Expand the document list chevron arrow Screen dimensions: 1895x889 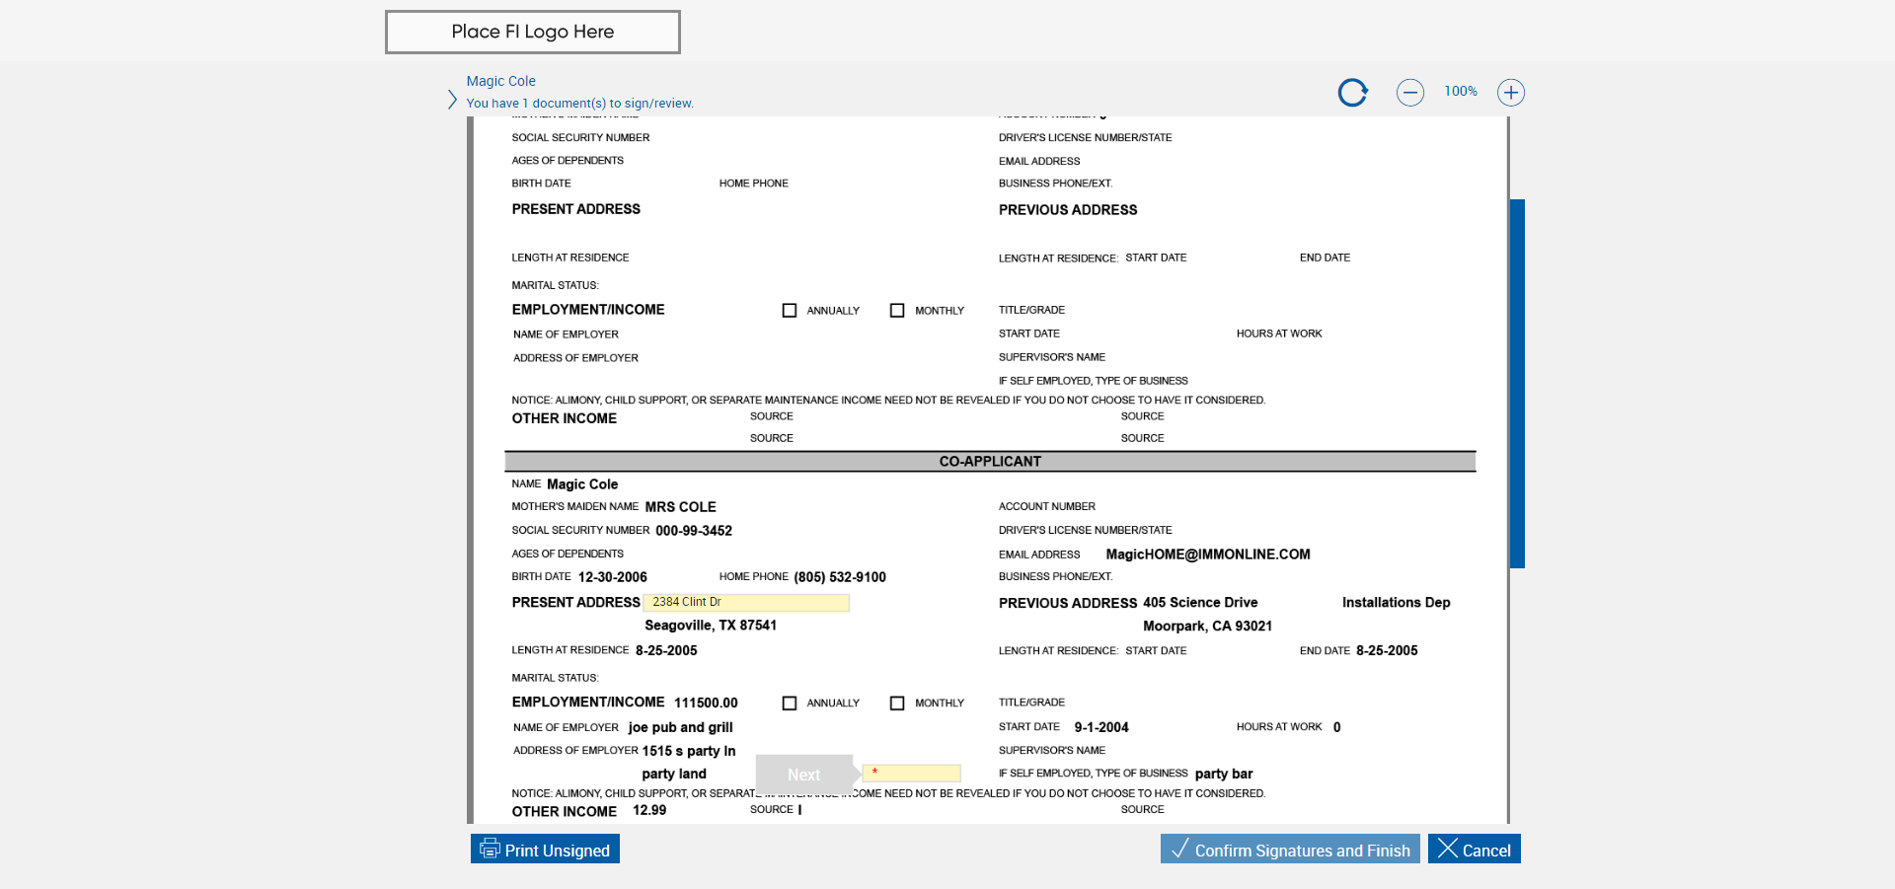click(x=452, y=100)
